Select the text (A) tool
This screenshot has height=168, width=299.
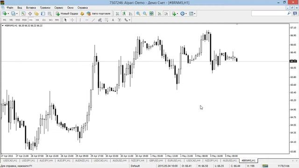tap(113, 20)
